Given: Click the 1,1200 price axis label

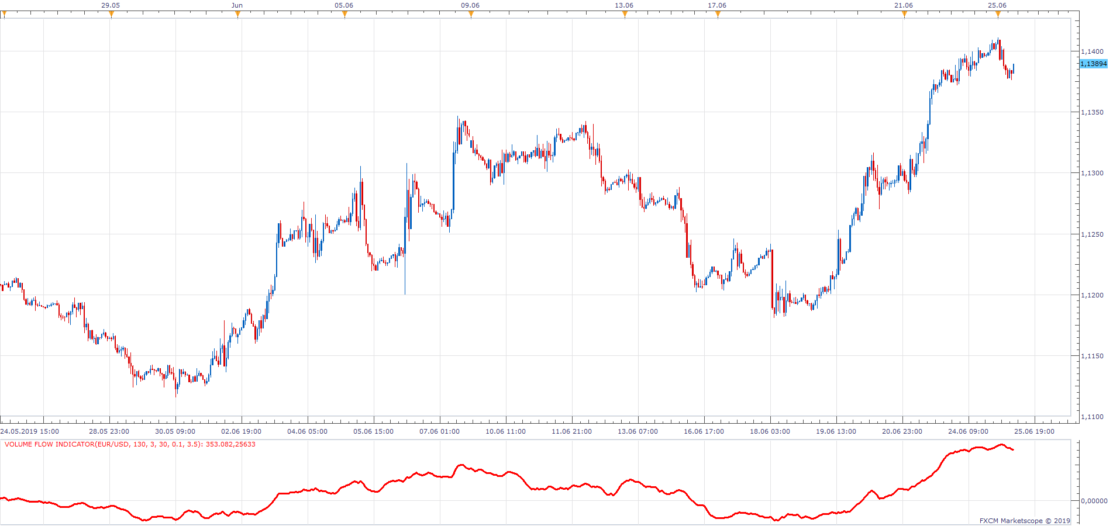Looking at the screenshot, I should 1092,295.
